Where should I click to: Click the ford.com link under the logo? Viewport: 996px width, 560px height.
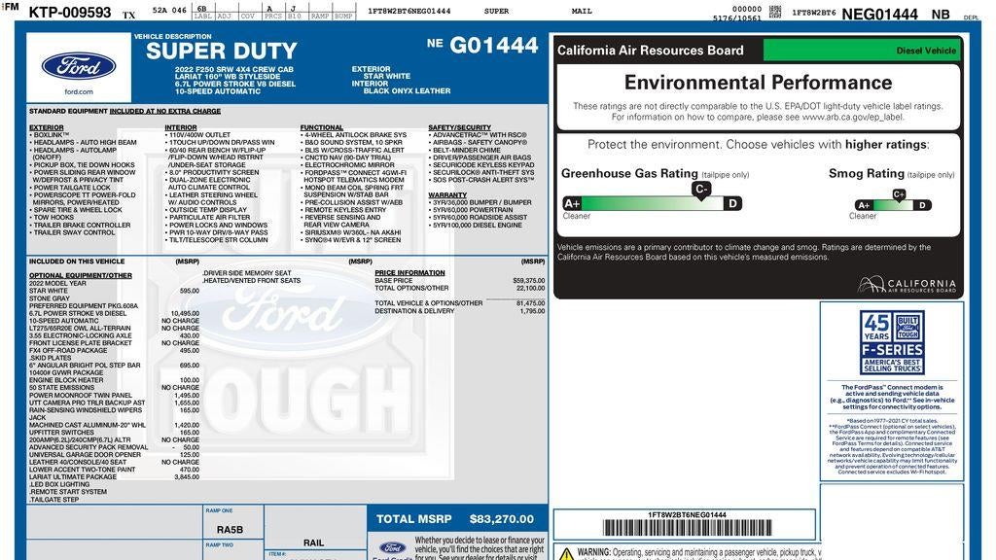tap(79, 92)
